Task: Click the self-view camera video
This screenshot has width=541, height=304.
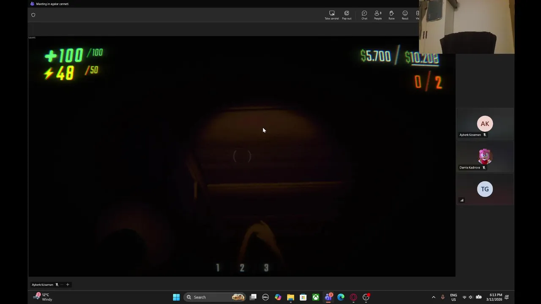Action: pyautogui.click(x=467, y=27)
